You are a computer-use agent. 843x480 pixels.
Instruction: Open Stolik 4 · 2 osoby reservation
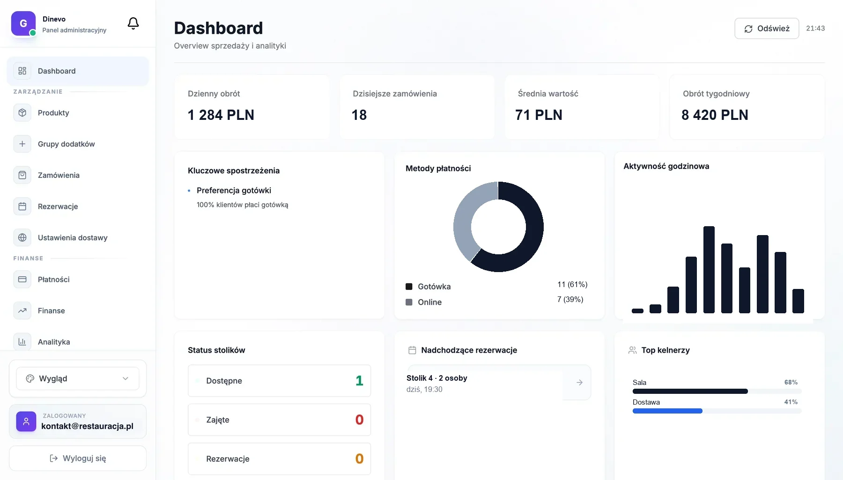[x=499, y=383]
